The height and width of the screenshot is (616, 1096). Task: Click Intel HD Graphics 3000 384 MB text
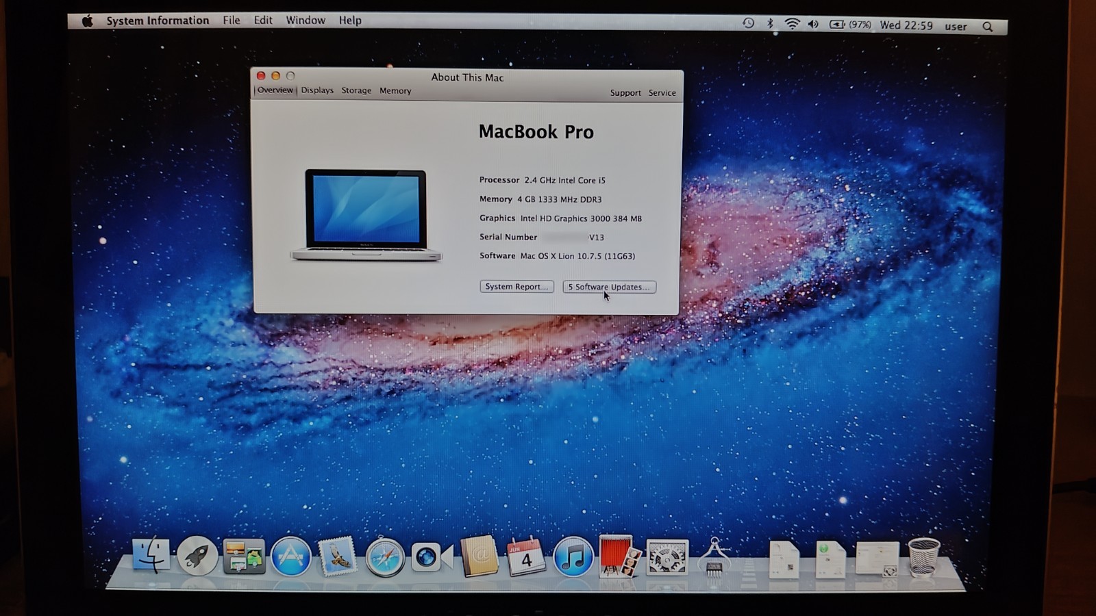coord(581,218)
